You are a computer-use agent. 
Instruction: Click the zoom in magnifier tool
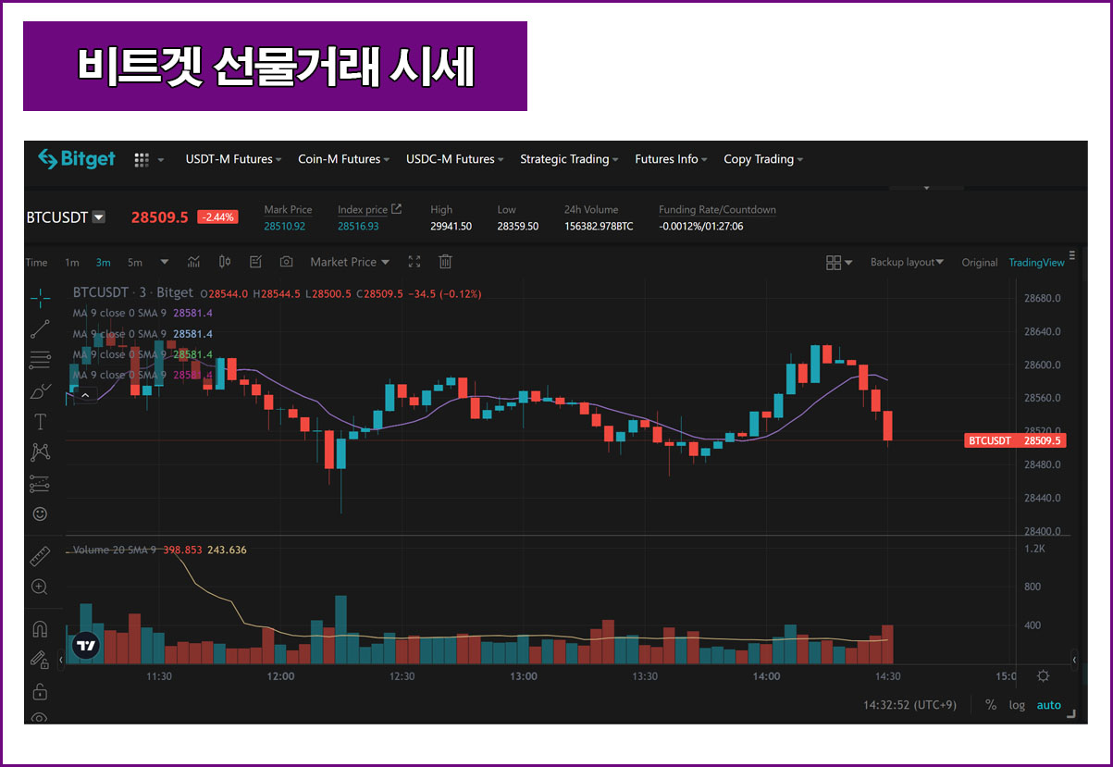40,587
